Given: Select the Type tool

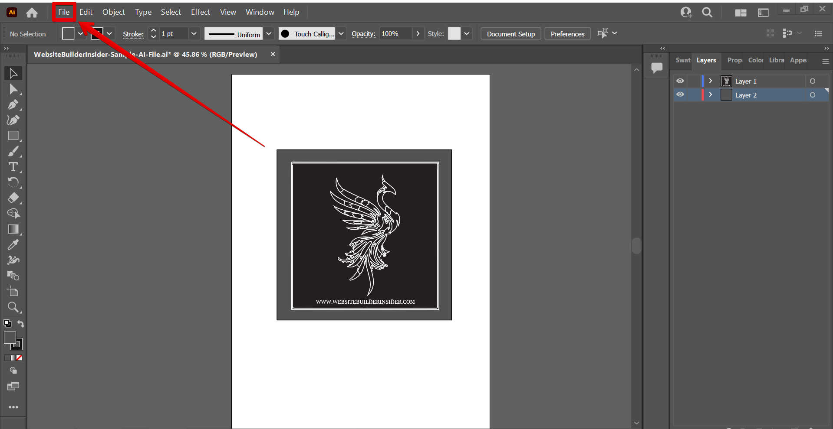Looking at the screenshot, I should (13, 167).
